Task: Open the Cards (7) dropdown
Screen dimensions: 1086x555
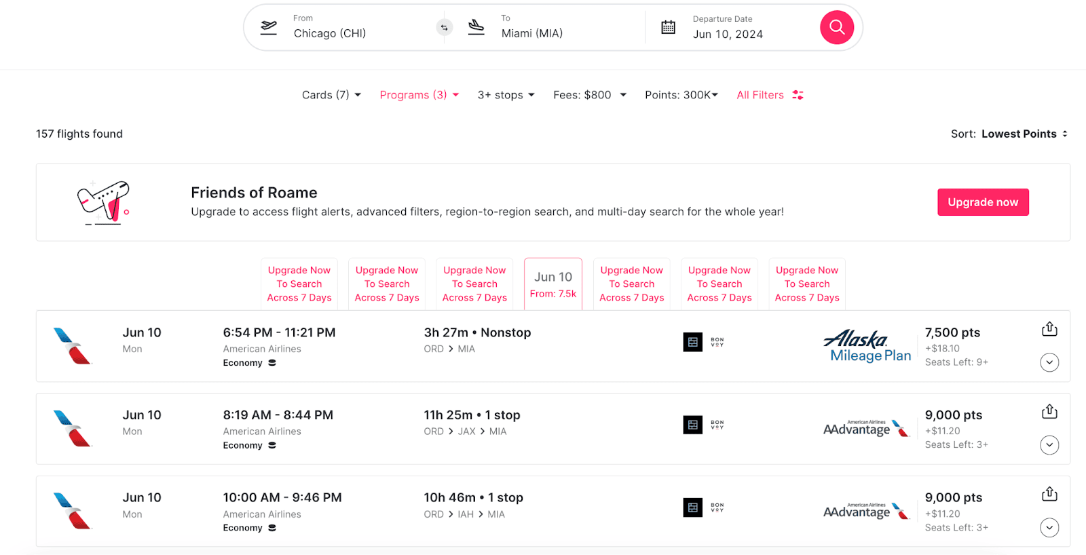Action: click(x=331, y=95)
